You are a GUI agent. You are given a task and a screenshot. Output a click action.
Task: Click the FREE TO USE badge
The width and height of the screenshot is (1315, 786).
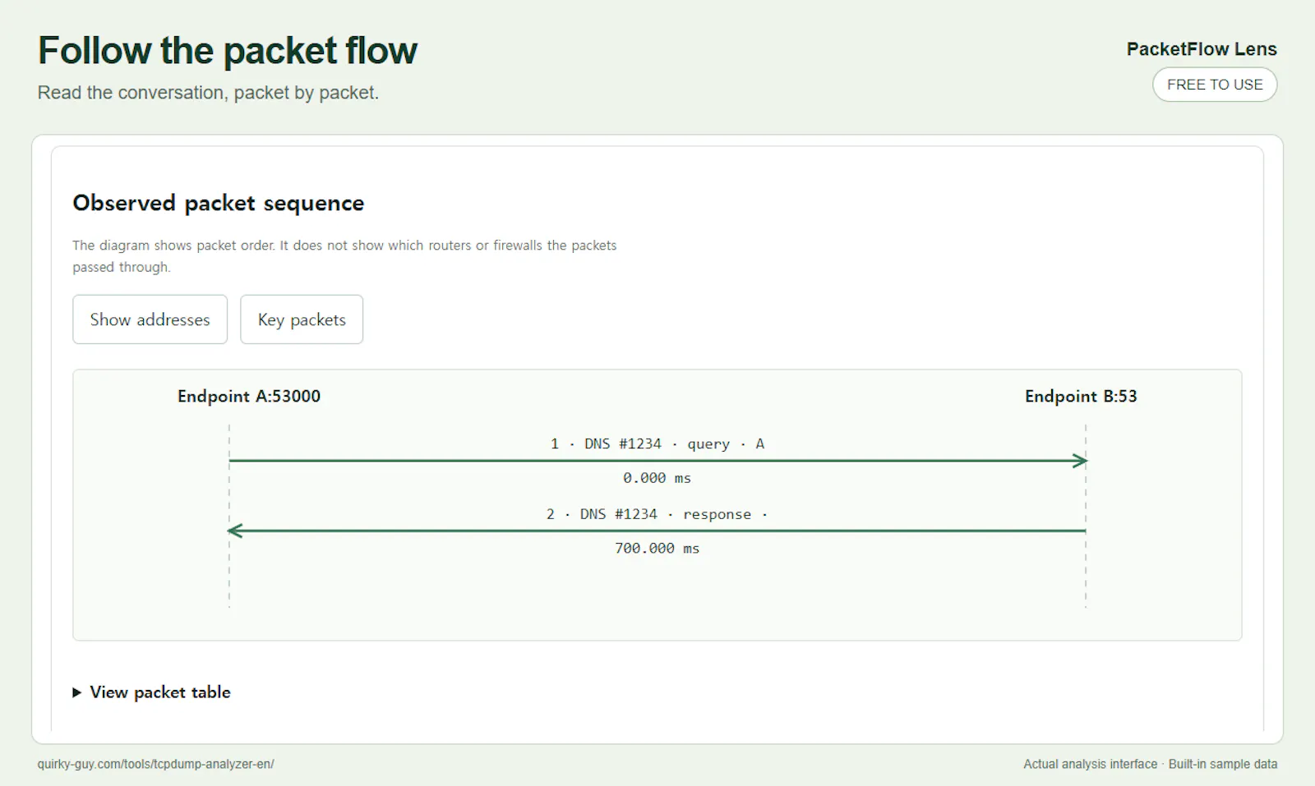[1215, 85]
